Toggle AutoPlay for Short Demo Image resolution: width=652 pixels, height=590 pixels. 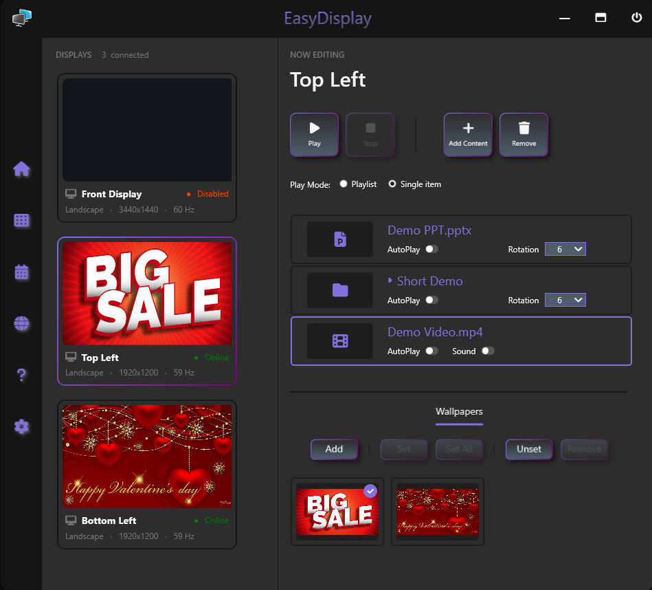[431, 300]
